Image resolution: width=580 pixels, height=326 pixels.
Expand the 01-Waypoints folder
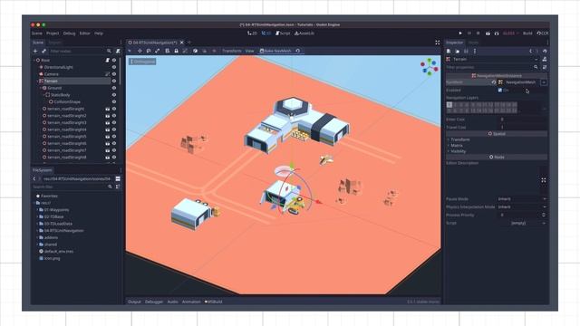coord(37,210)
